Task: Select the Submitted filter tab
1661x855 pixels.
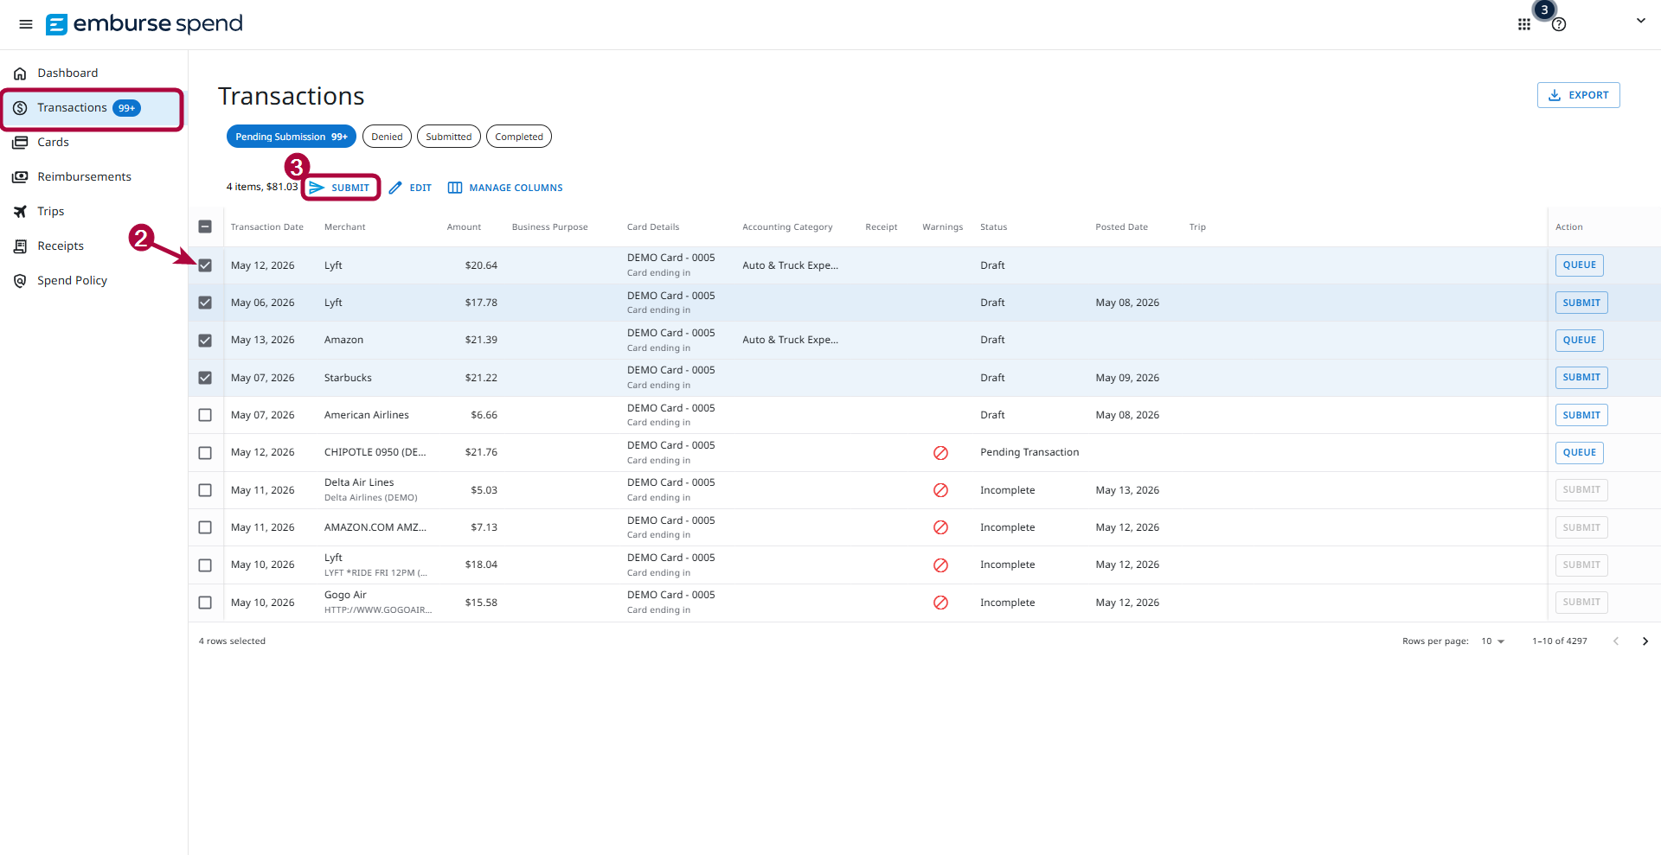Action: [448, 137]
